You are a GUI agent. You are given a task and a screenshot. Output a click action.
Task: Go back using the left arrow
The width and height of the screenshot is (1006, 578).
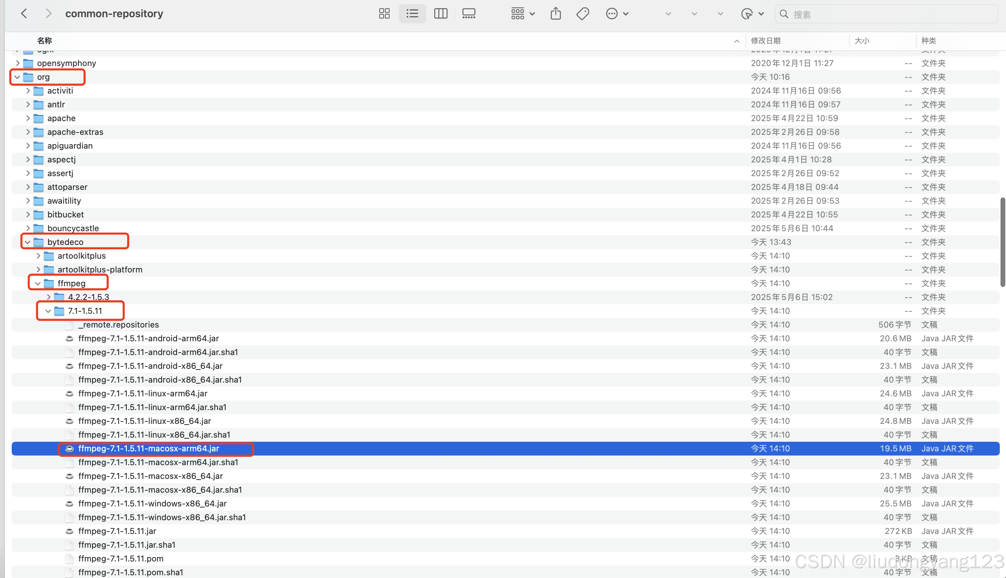(24, 14)
